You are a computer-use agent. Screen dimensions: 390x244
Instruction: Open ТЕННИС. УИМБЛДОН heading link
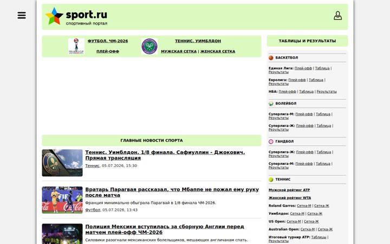coord(198,41)
